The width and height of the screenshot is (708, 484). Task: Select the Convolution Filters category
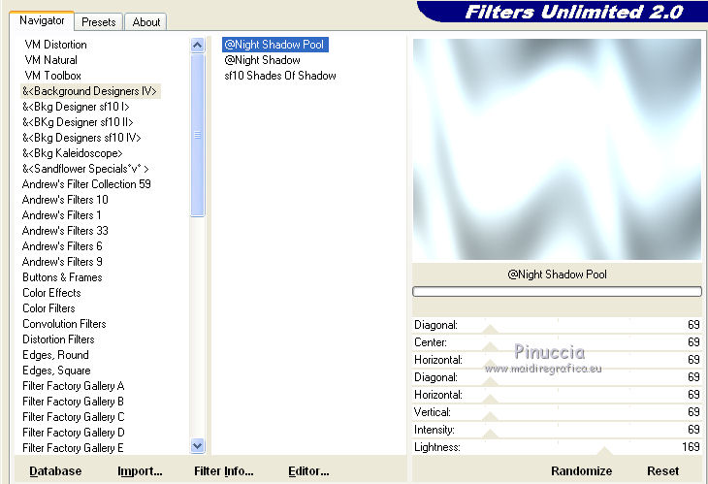click(x=64, y=324)
